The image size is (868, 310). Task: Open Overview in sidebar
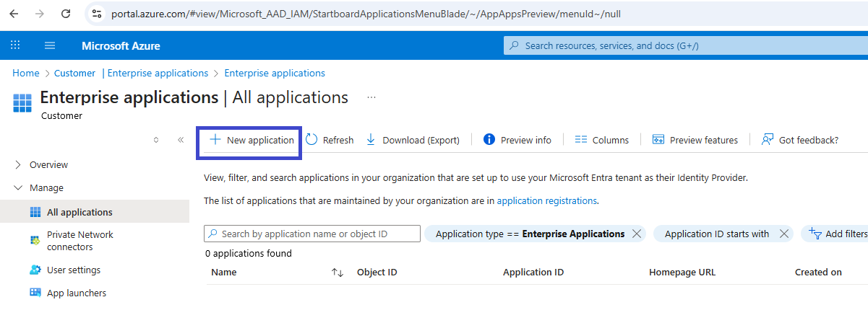tap(48, 165)
